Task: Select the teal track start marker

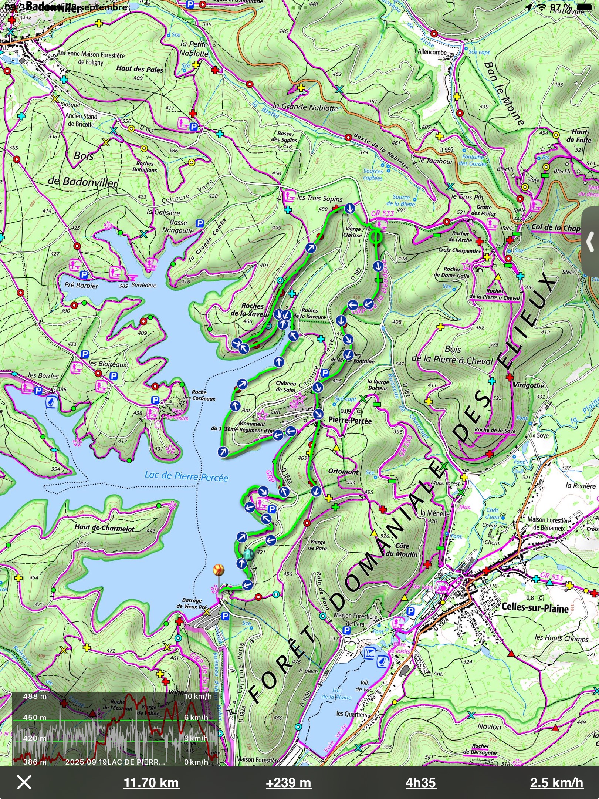Action: click(249, 554)
